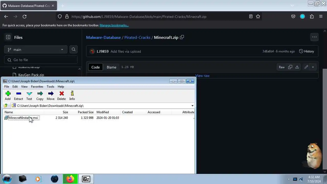The width and height of the screenshot is (327, 184).
Task: Click the search icon beside branch selector
Action: pos(74,50)
